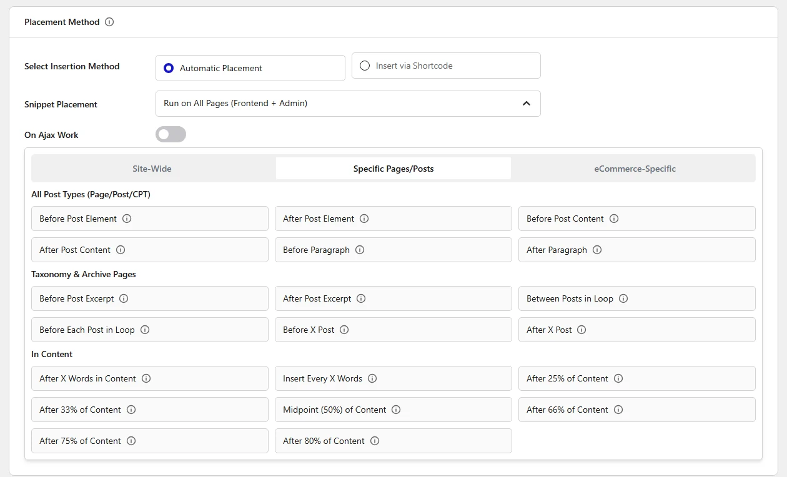The width and height of the screenshot is (787, 477).
Task: Click the Taxonomy & Archive Pages heading
Action: pos(84,274)
